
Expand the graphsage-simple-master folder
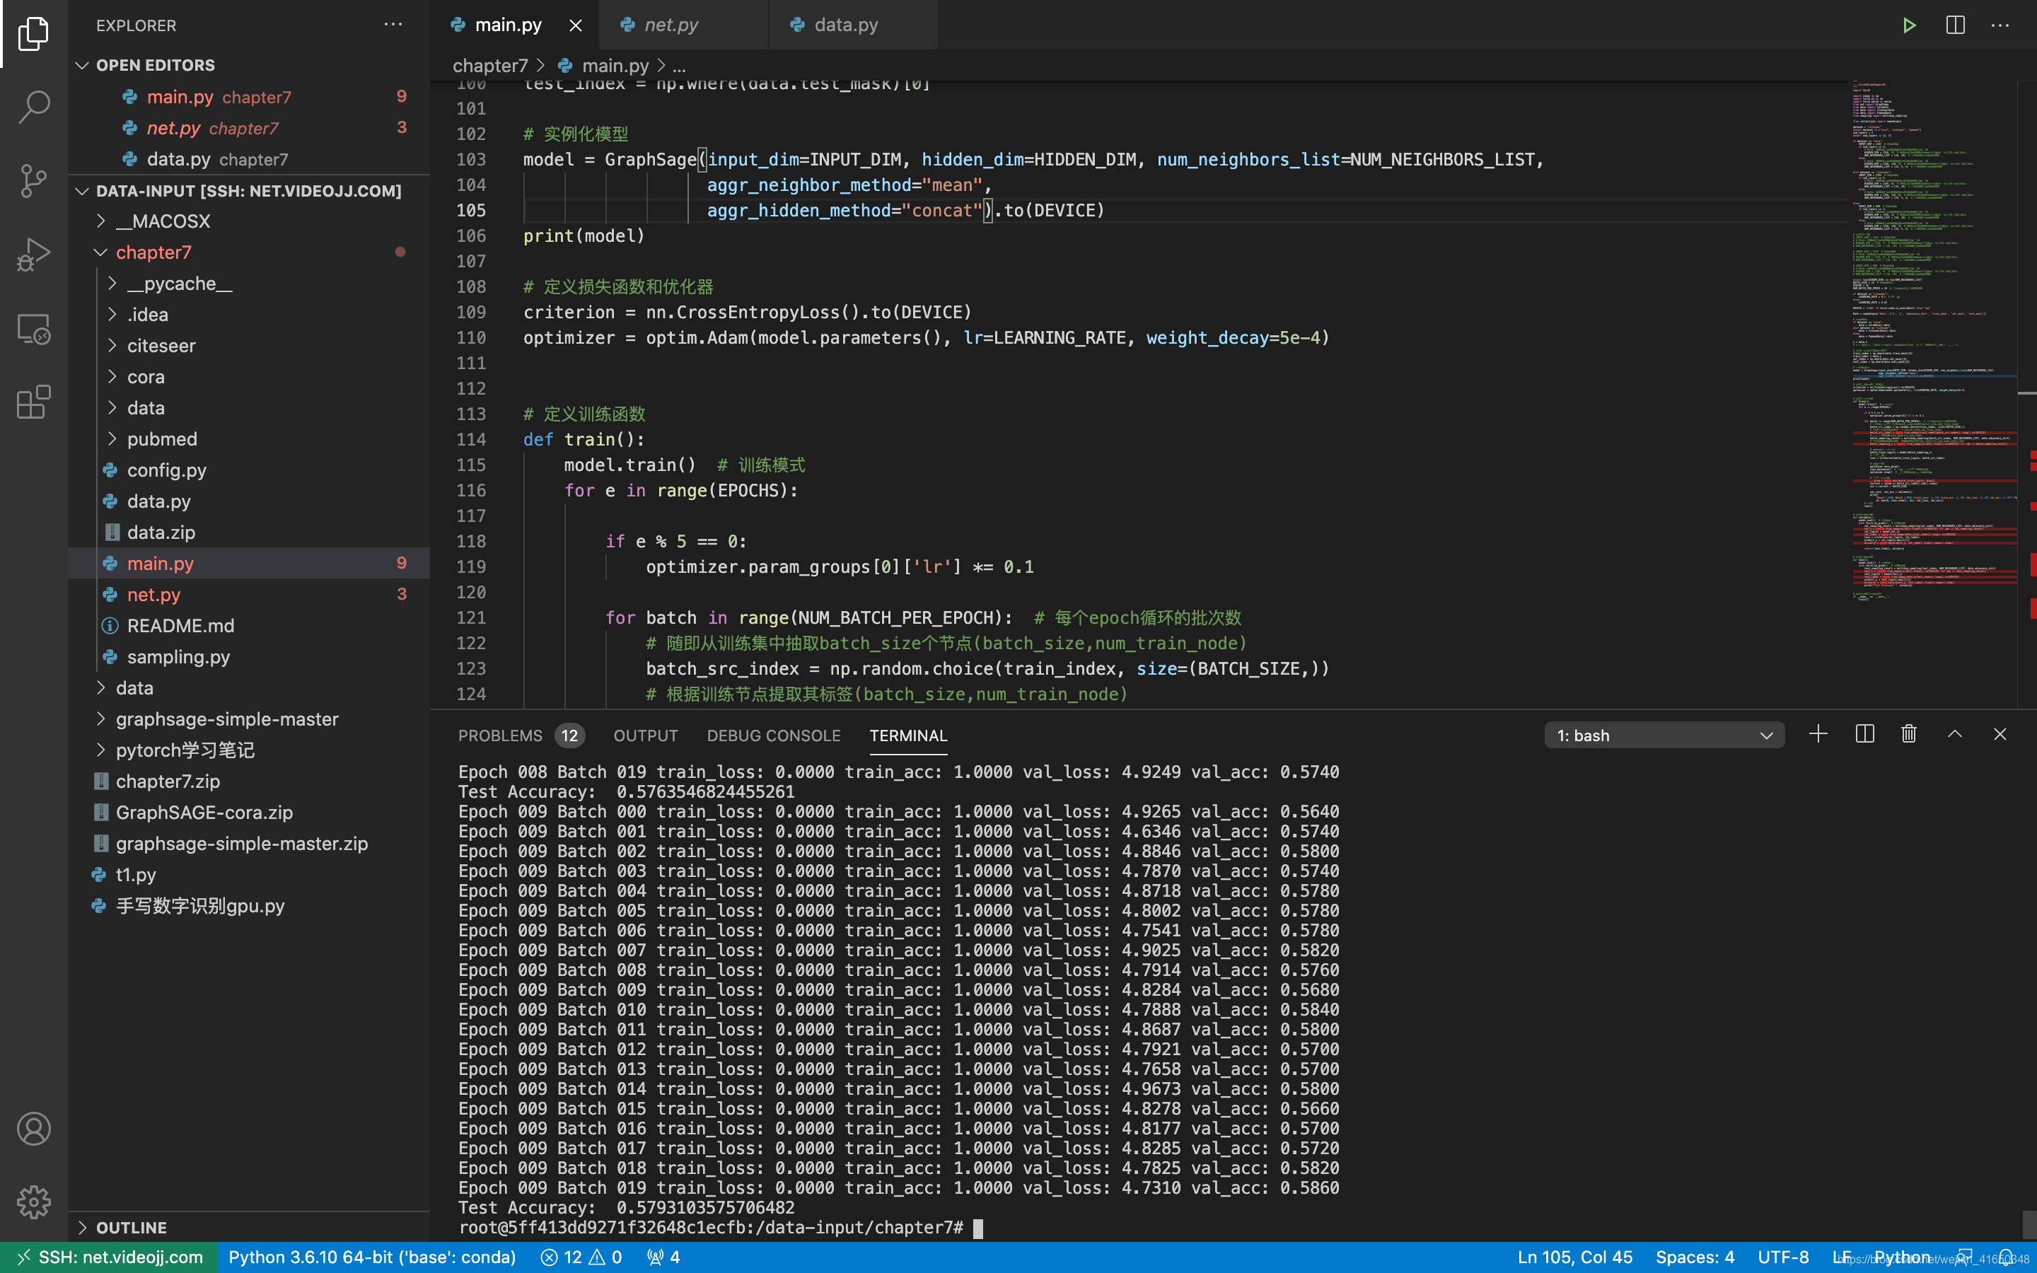tap(226, 719)
